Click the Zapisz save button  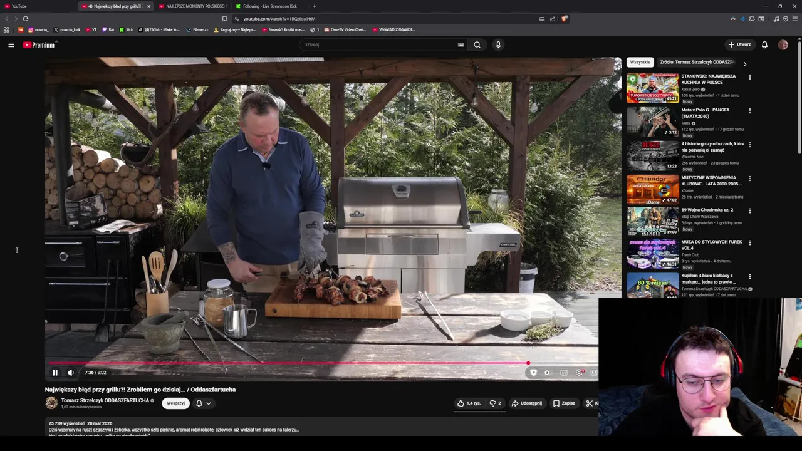(x=564, y=403)
